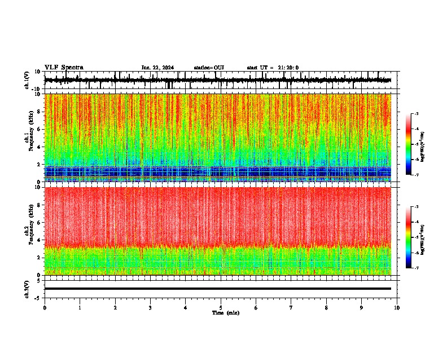
Task: Click the "2" tick on the time axis
Action: 115,308
